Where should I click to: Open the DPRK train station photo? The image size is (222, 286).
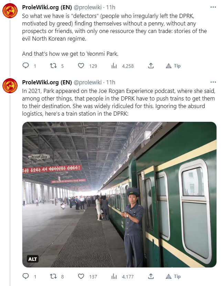point(119,194)
